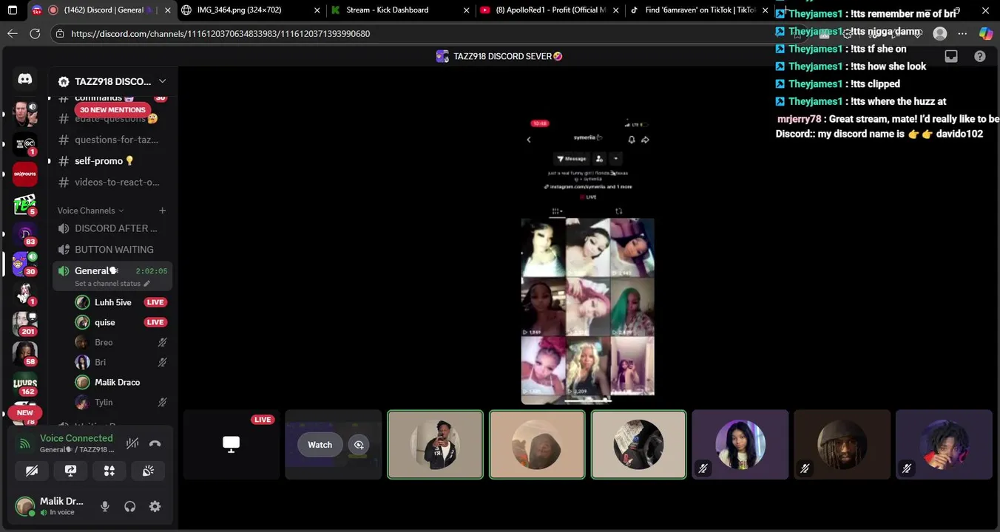Open the server with 83 badge

[x=24, y=234]
